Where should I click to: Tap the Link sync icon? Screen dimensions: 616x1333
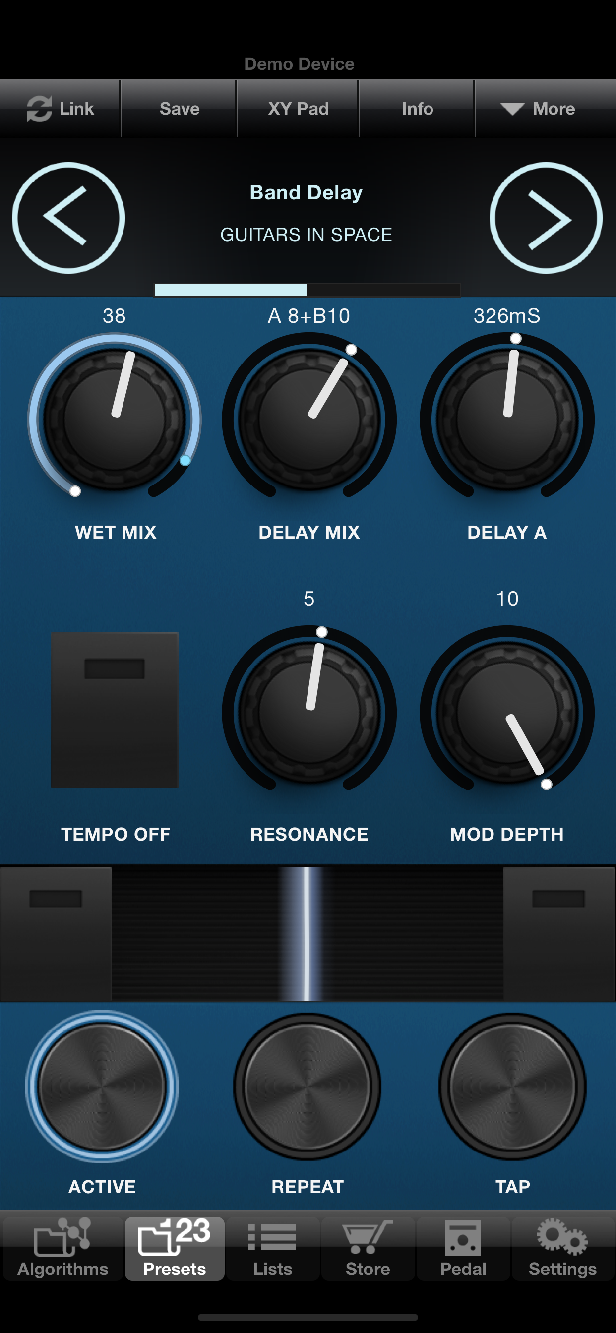click(39, 109)
